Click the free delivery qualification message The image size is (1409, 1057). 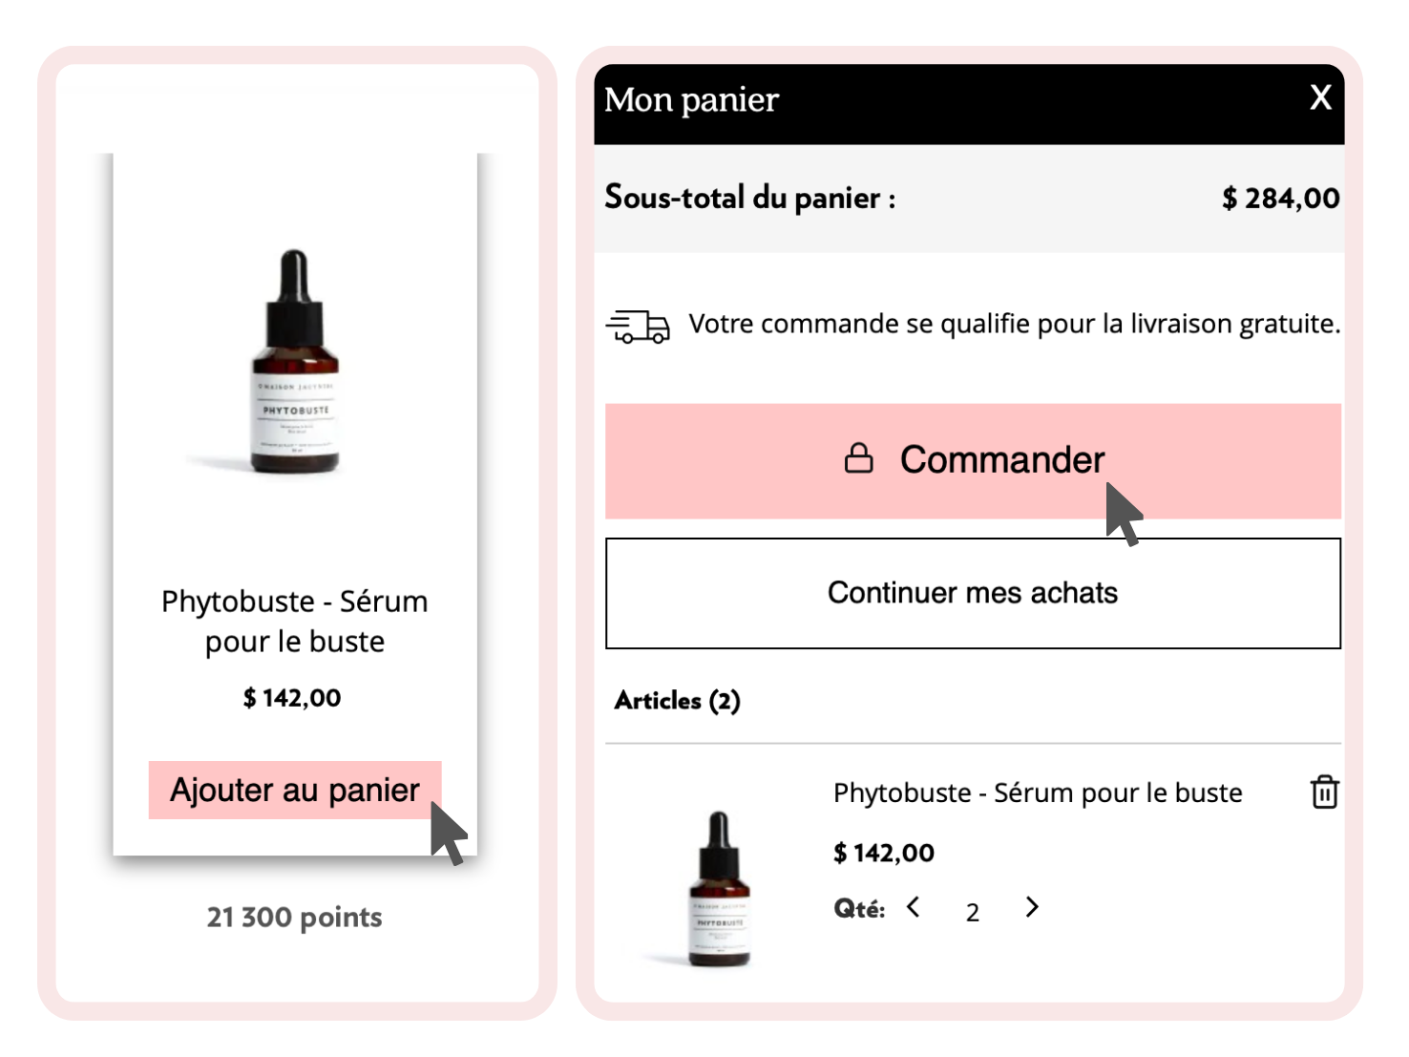click(x=1015, y=325)
